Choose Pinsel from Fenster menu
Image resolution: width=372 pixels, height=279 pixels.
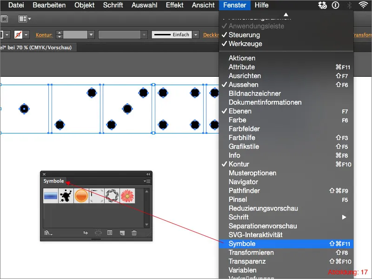[286, 199]
